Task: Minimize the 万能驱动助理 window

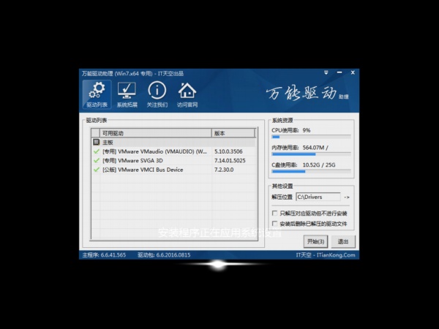Action: point(339,72)
